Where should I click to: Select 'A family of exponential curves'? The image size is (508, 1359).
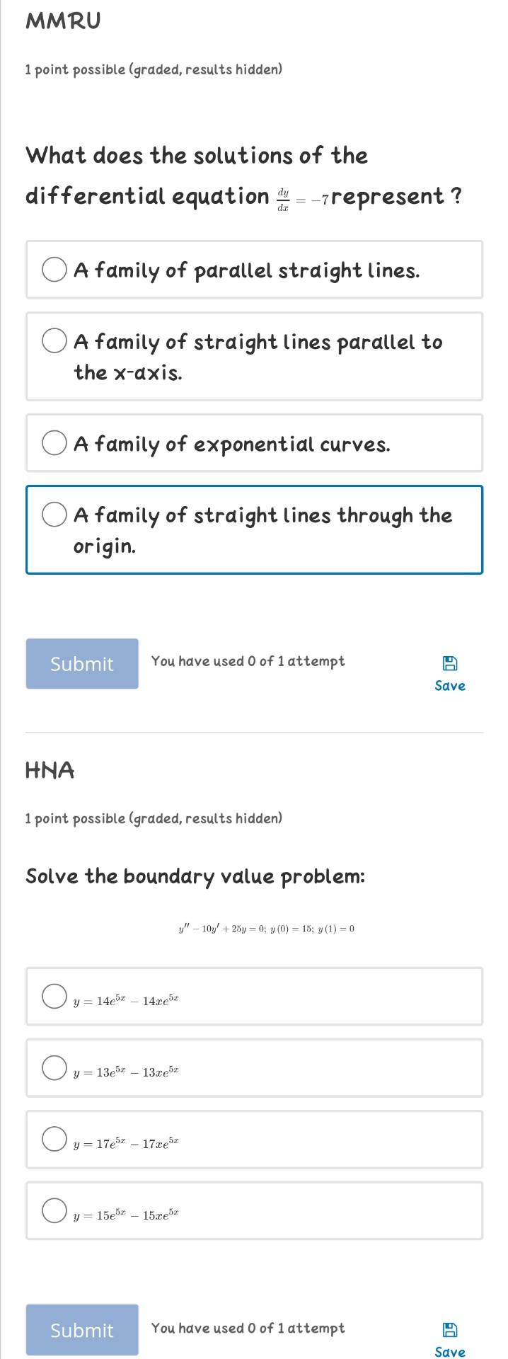coord(54,442)
